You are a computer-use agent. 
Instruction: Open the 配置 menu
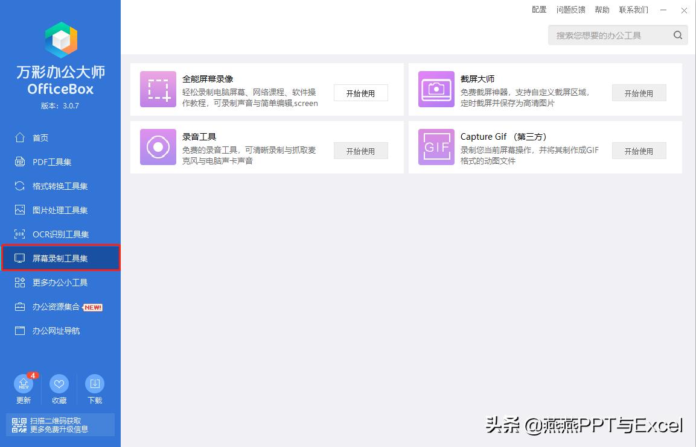point(539,10)
